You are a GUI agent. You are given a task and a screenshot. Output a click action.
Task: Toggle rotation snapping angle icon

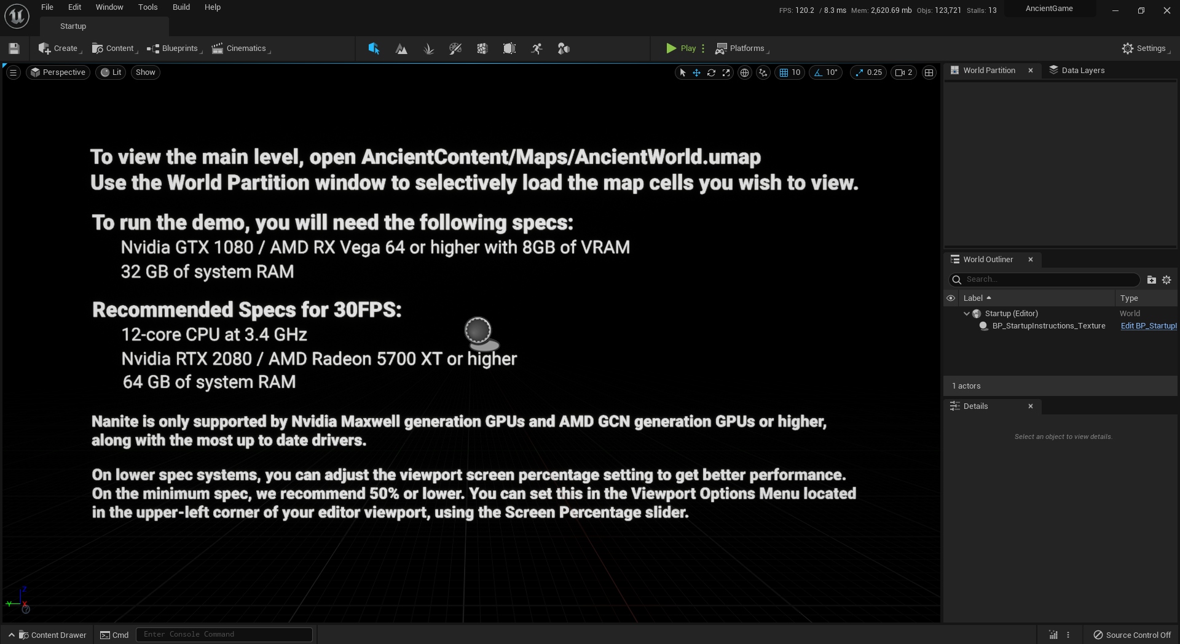coord(818,72)
